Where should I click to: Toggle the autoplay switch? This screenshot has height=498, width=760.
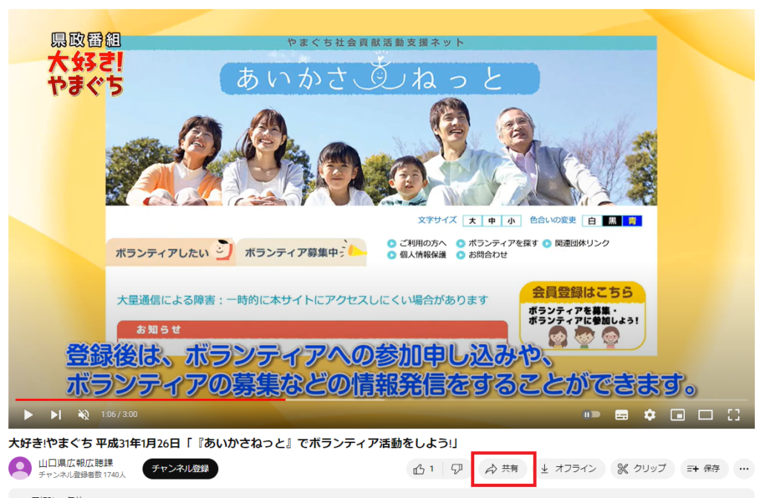[592, 415]
